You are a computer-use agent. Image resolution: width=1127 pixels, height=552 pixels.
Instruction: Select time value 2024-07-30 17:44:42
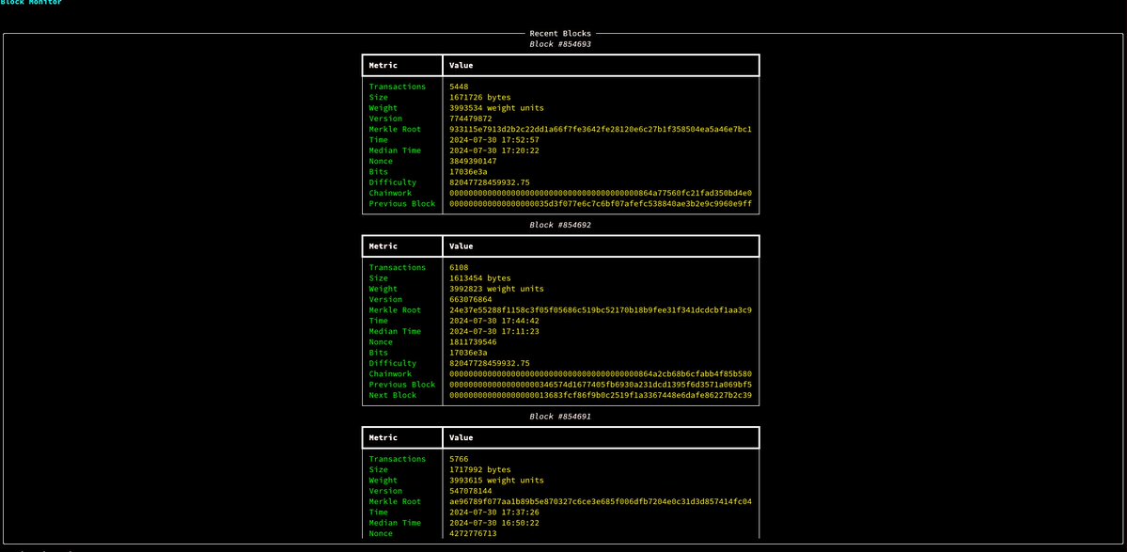(493, 321)
